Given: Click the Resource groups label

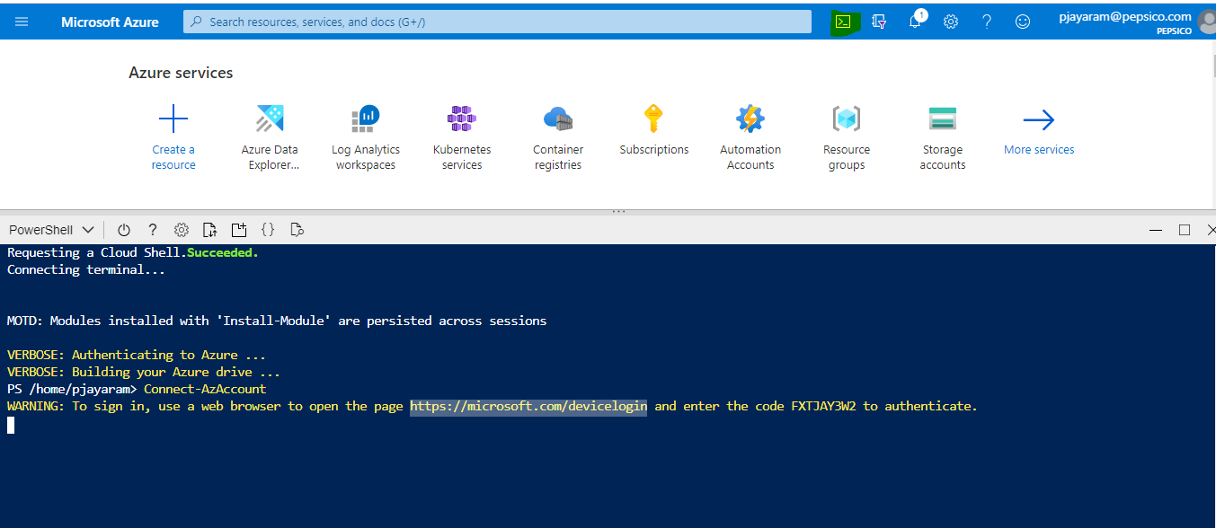Looking at the screenshot, I should pos(847,157).
